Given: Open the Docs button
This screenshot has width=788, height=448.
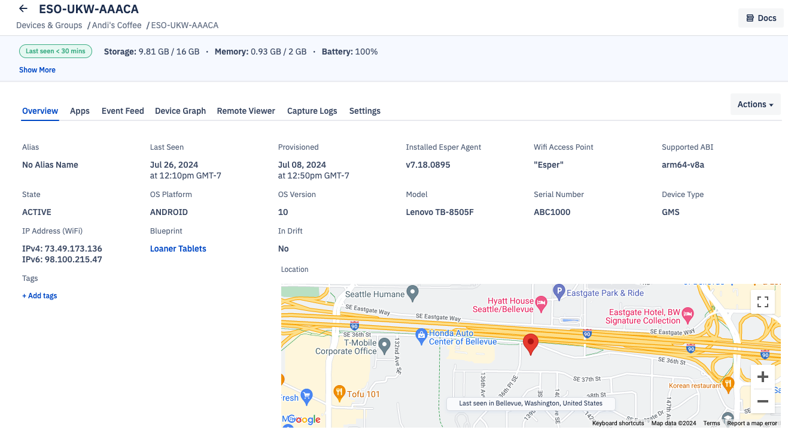Looking at the screenshot, I should 760,18.
